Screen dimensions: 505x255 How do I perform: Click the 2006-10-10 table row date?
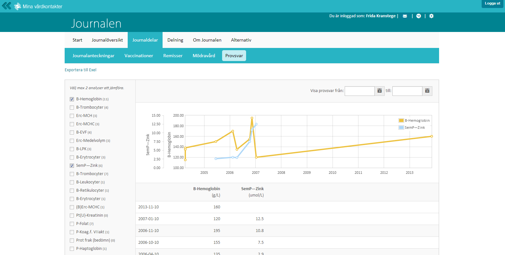coord(148,243)
